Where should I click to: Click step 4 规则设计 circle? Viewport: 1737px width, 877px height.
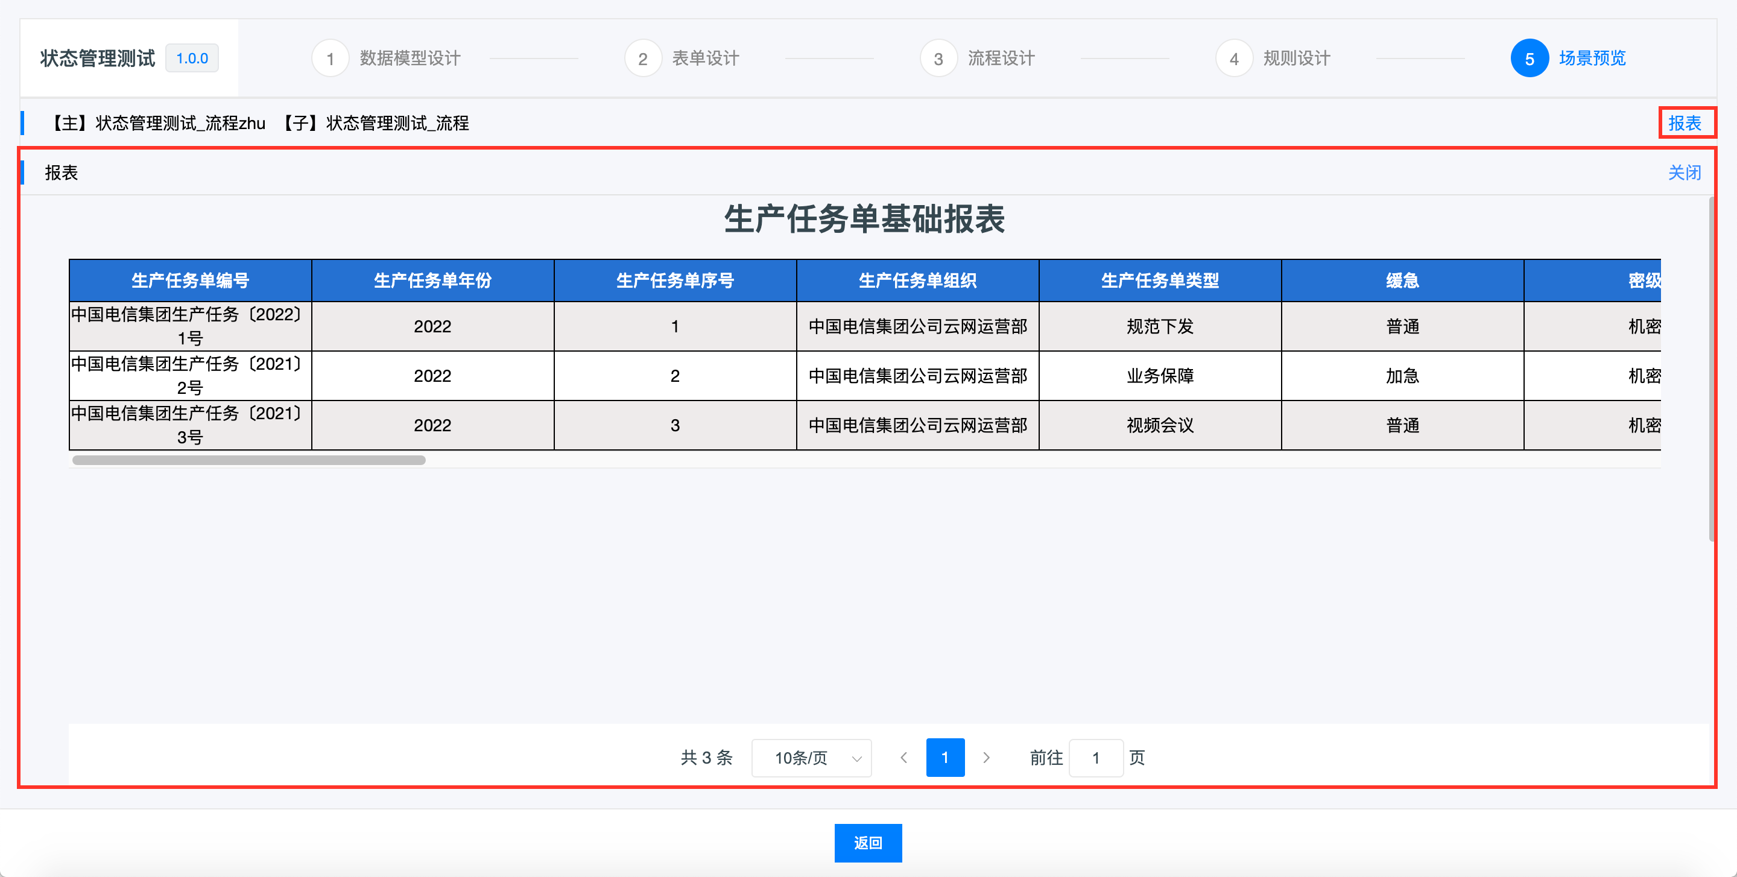tap(1234, 59)
